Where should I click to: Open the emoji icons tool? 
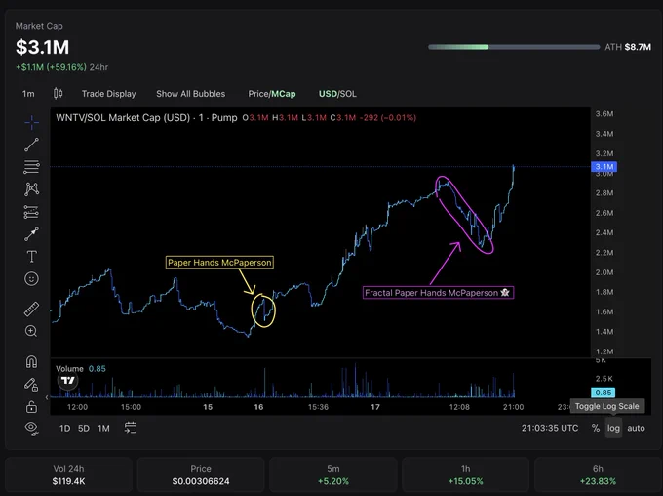click(x=32, y=278)
